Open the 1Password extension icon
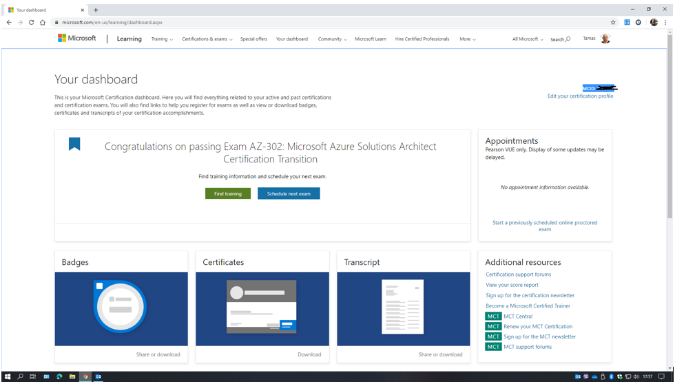The height and width of the screenshot is (386, 675). click(x=638, y=22)
